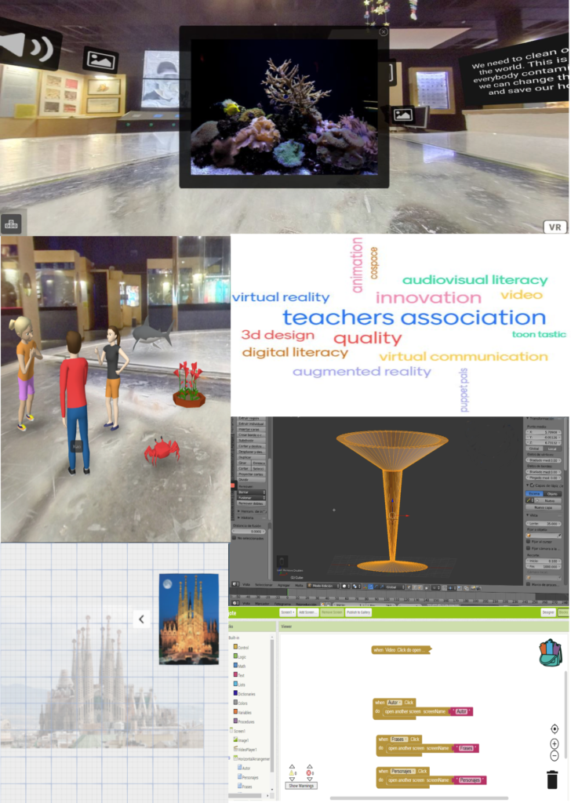Tick the 'Fijar cámara a la vista' checkbox

pyautogui.click(x=529, y=549)
